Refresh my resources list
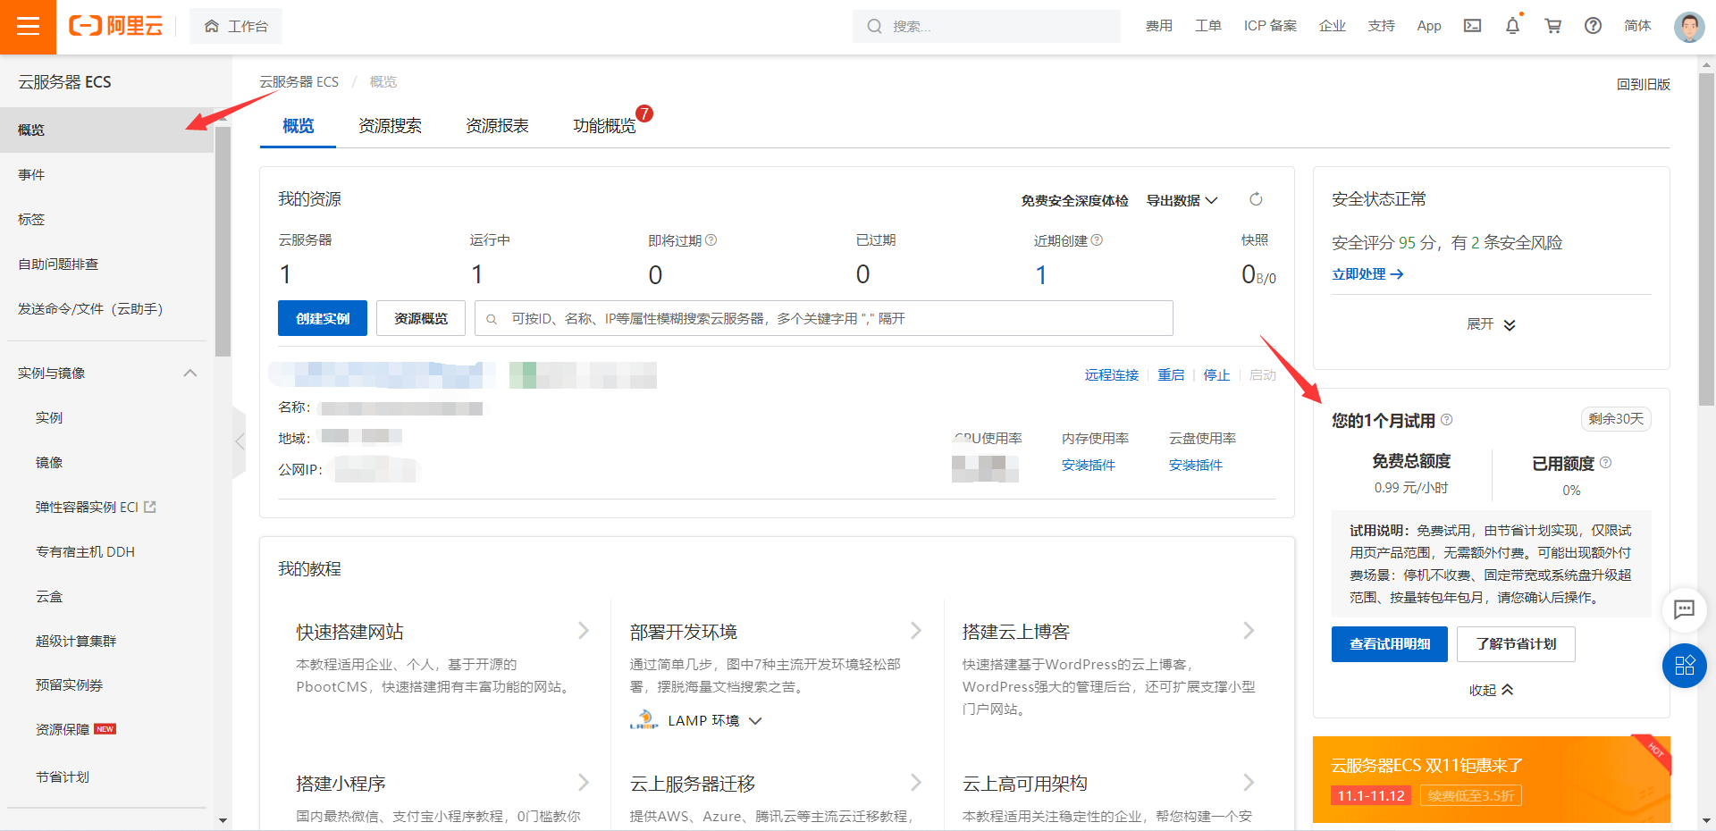This screenshot has width=1716, height=831. point(1256,199)
